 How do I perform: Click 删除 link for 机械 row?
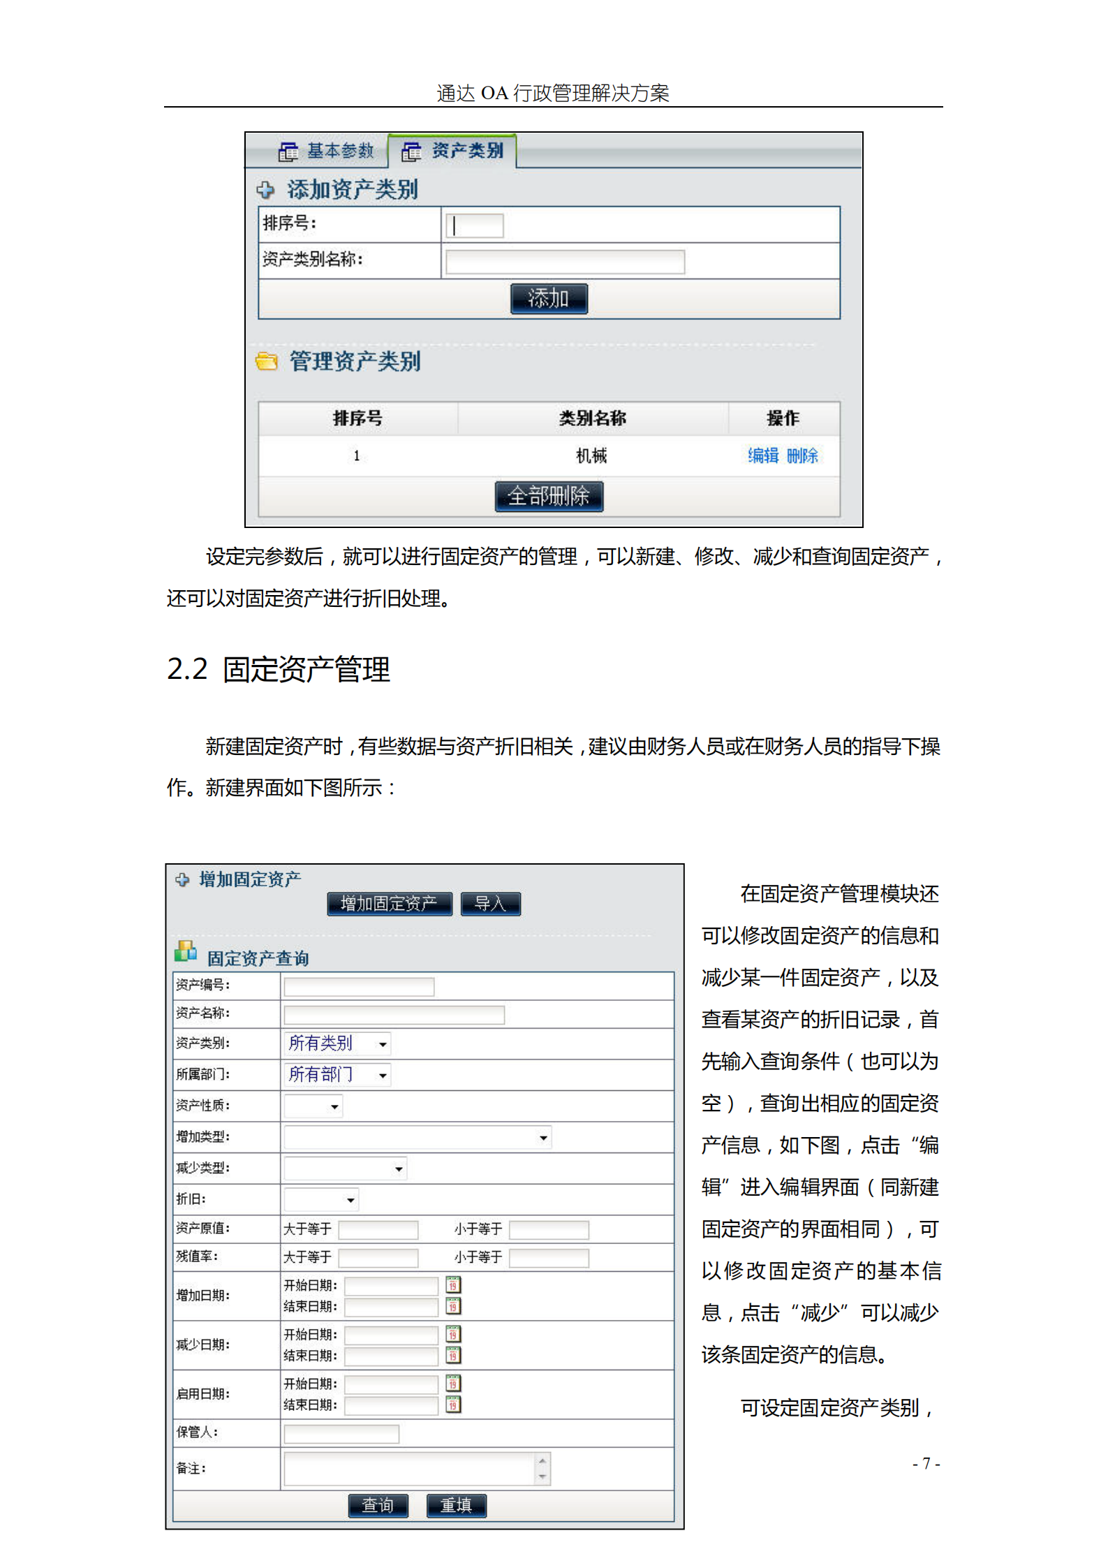pyautogui.click(x=802, y=455)
